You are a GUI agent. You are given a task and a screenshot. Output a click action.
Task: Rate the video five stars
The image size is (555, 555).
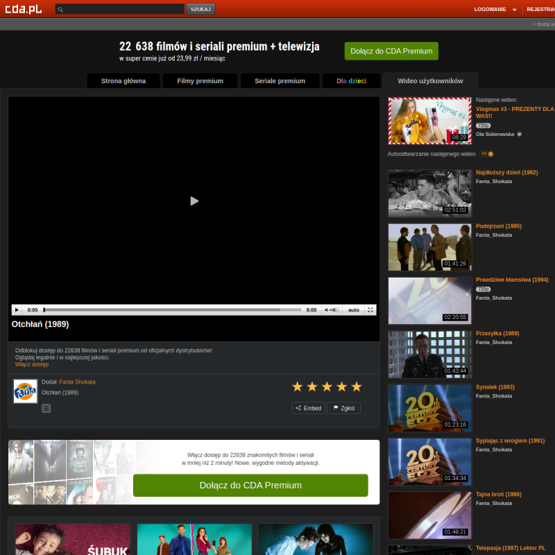[x=357, y=386]
